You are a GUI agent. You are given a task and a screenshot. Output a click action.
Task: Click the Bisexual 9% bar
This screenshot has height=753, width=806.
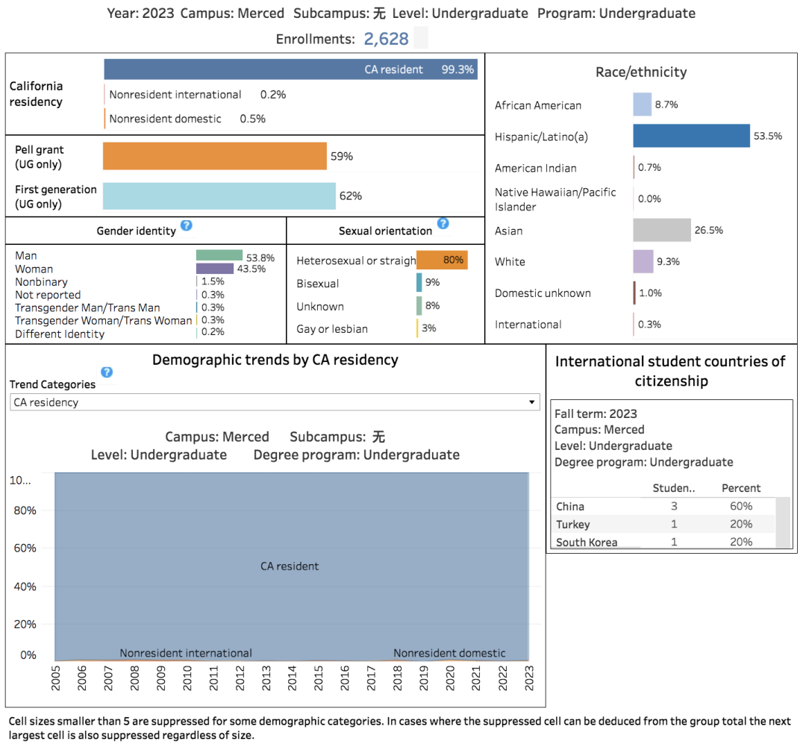click(419, 283)
